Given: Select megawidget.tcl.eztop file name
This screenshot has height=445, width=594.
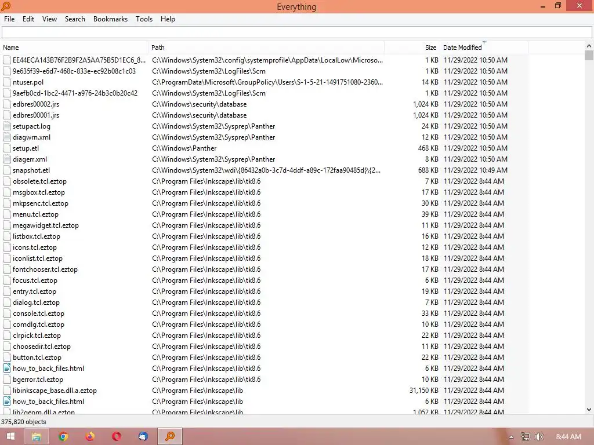Looking at the screenshot, I should tap(46, 225).
